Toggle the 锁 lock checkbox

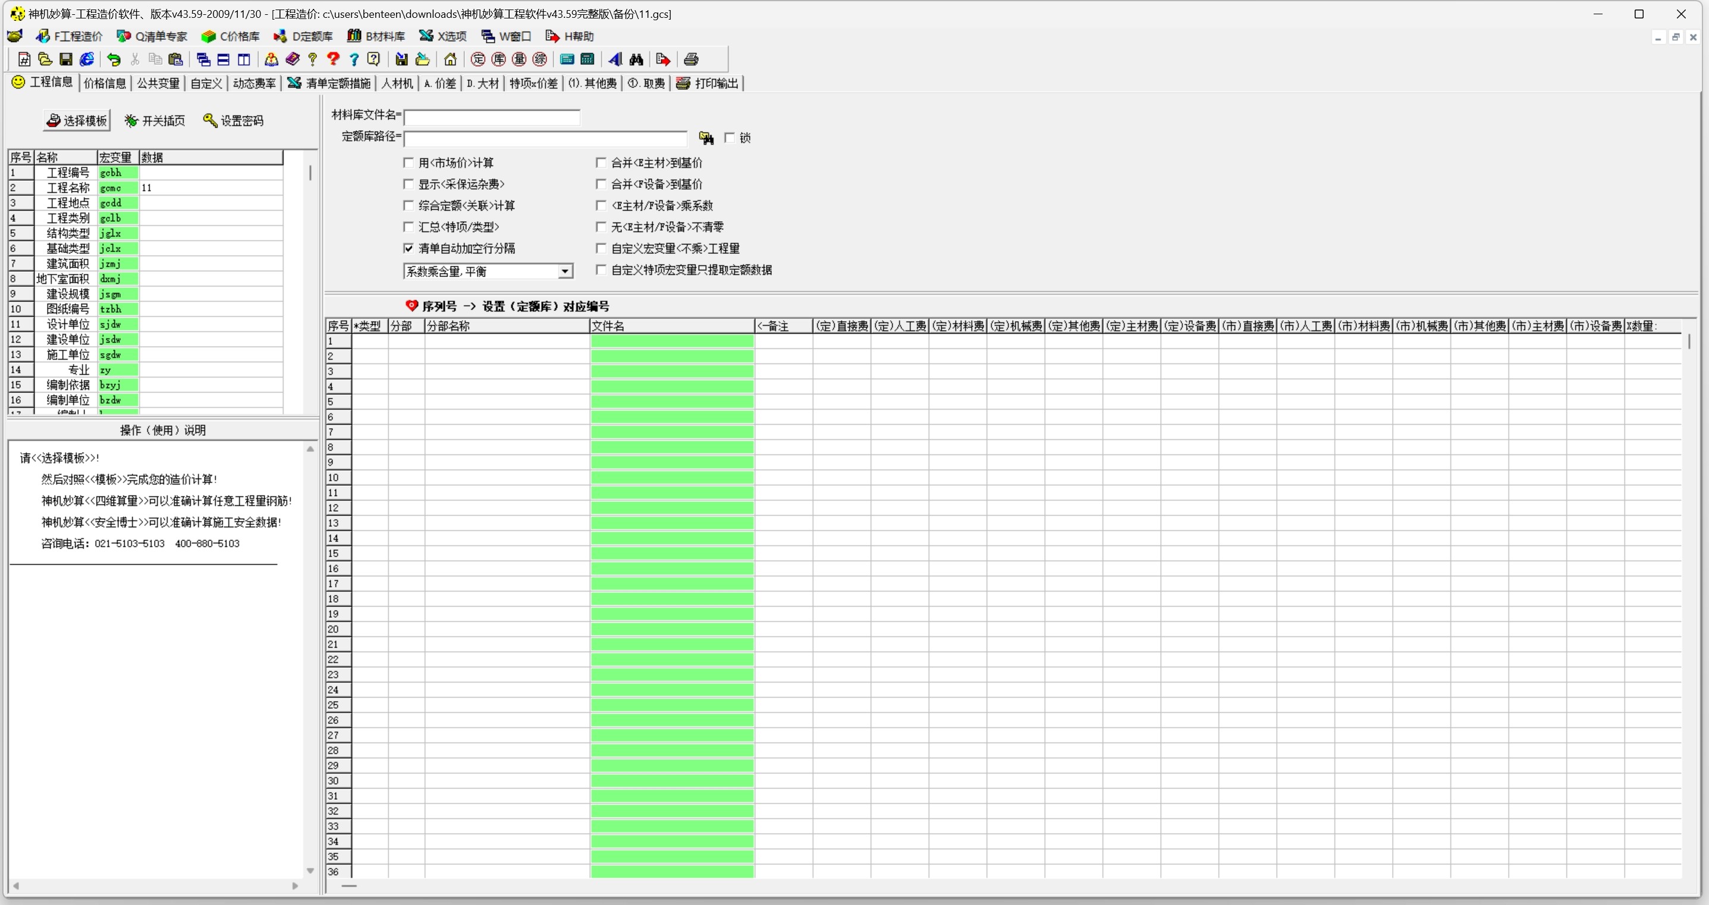pyautogui.click(x=730, y=137)
